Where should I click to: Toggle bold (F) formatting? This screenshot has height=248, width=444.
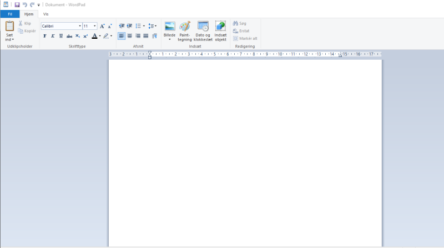(45, 36)
